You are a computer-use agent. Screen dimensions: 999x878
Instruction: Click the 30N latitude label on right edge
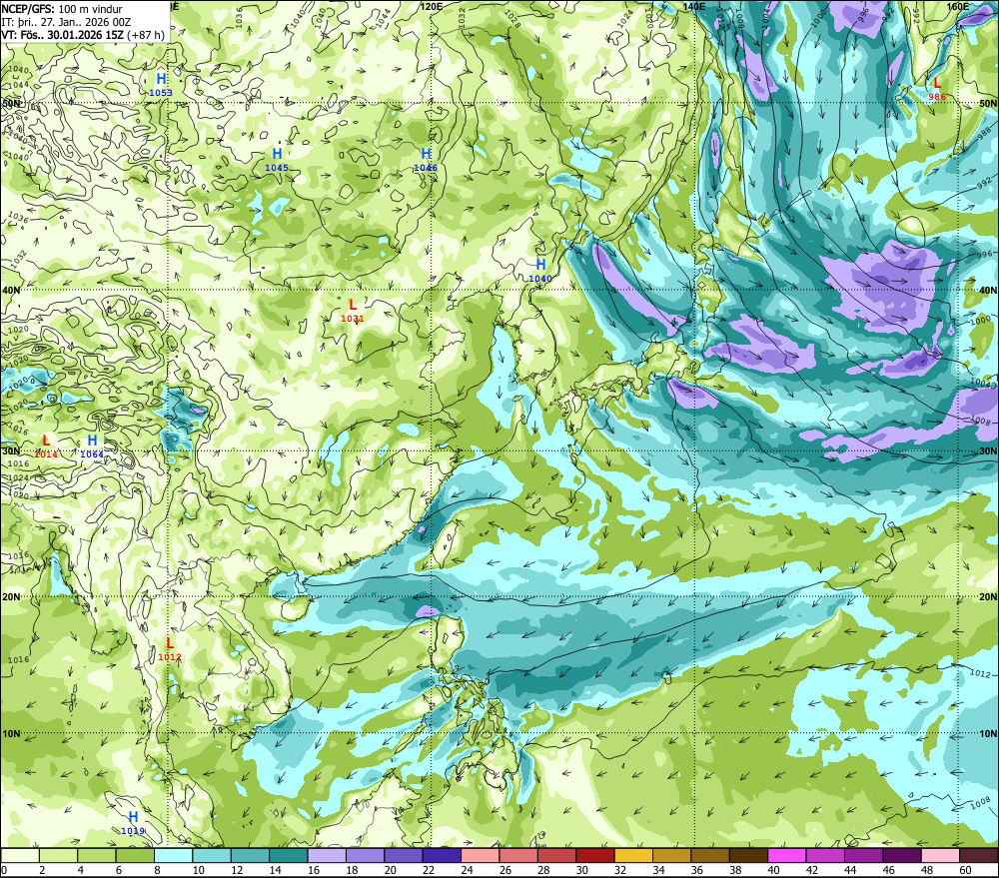988,450
